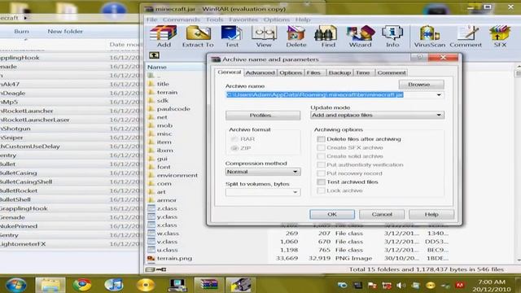Open iTunes from the taskbar
Image resolution: width=521 pixels, height=293 pixels.
[x=114, y=285]
